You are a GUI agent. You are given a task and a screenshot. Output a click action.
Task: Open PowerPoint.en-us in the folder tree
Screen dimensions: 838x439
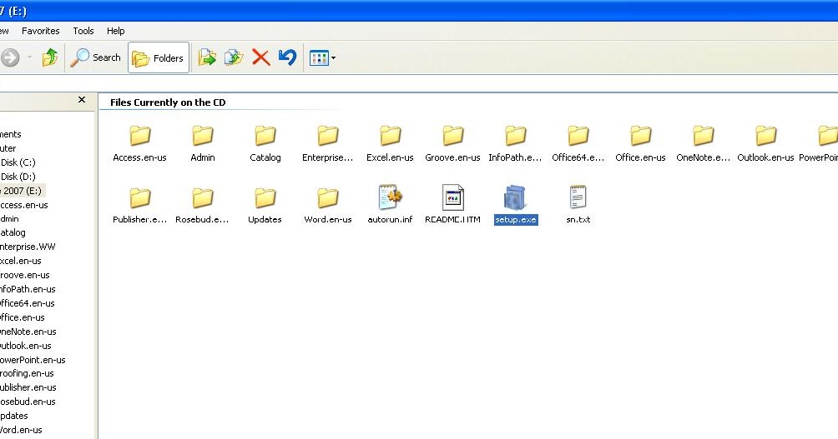tap(33, 360)
